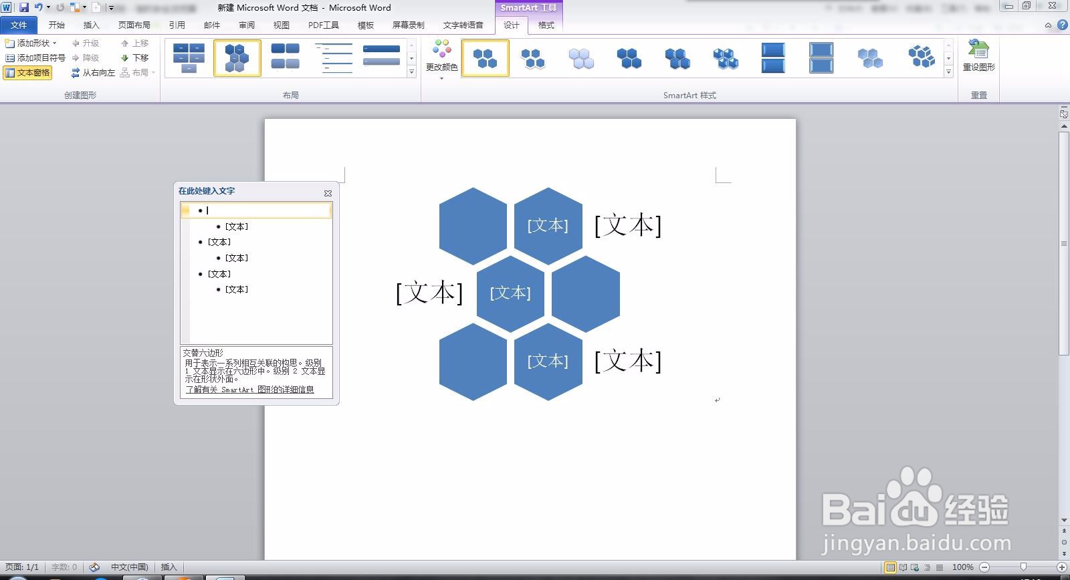Viewport: 1070px width, 580px height.
Task: Click the zoom in plus button
Action: click(1061, 567)
